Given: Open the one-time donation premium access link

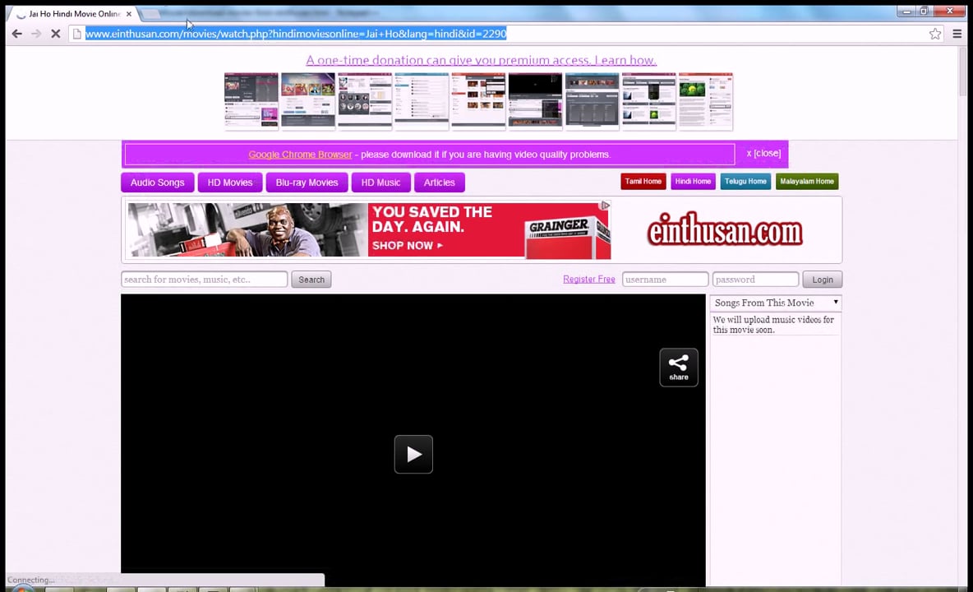Looking at the screenshot, I should (x=481, y=60).
